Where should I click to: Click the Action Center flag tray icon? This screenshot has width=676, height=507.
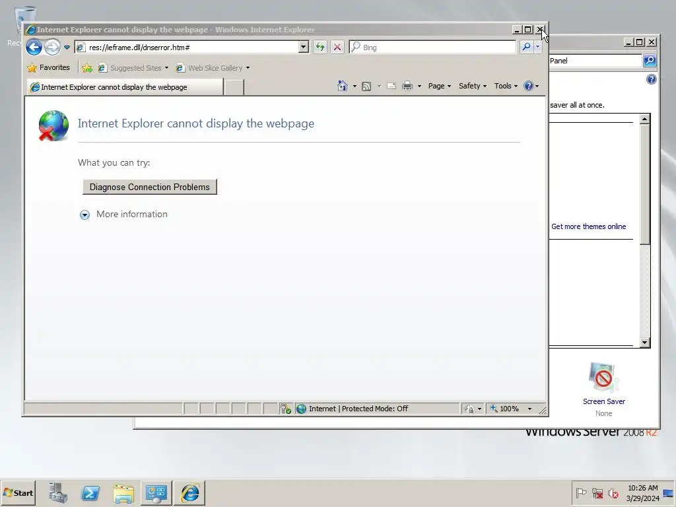(x=581, y=492)
